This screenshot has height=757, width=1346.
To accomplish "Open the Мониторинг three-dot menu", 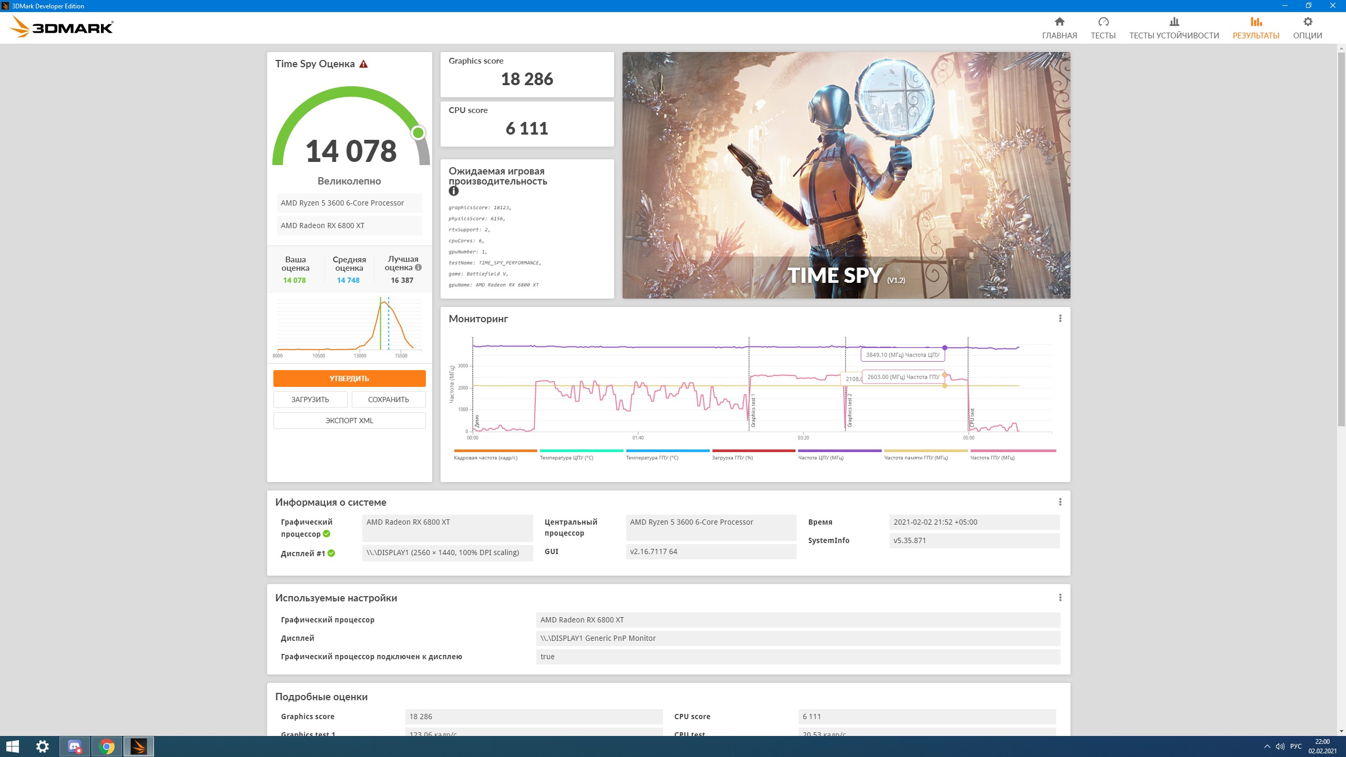I will point(1060,319).
